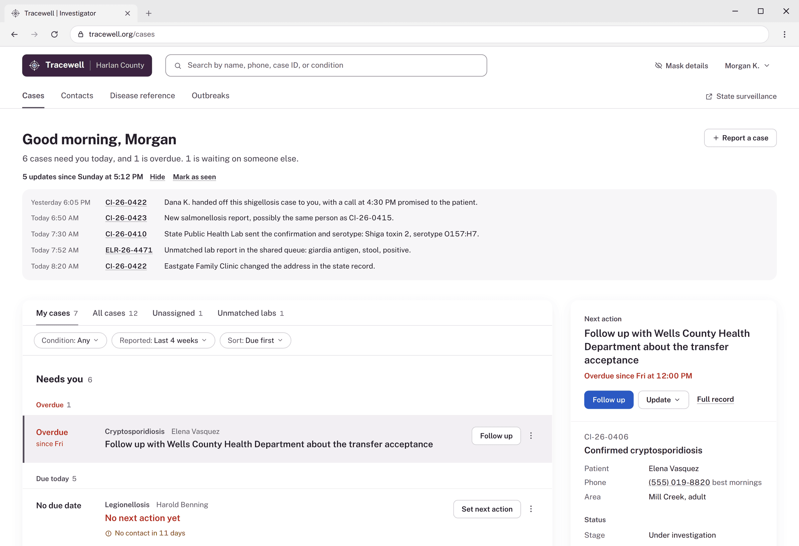This screenshot has height=546, width=799.
Task: Open case CI-26-0410 link
Action: [x=126, y=234]
